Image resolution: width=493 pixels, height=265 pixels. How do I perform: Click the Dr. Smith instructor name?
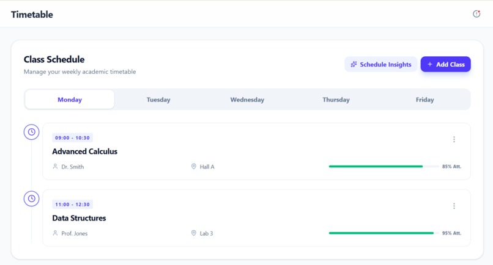pyautogui.click(x=73, y=167)
